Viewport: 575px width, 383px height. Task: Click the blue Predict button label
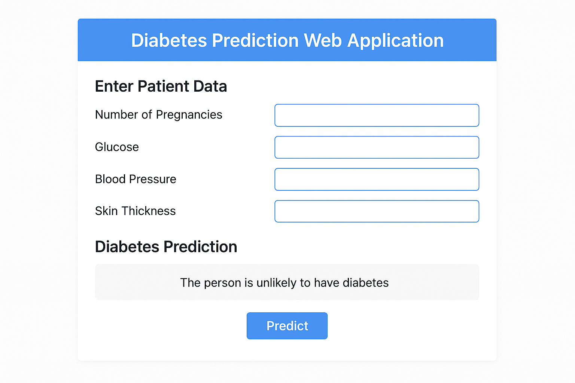[287, 326]
